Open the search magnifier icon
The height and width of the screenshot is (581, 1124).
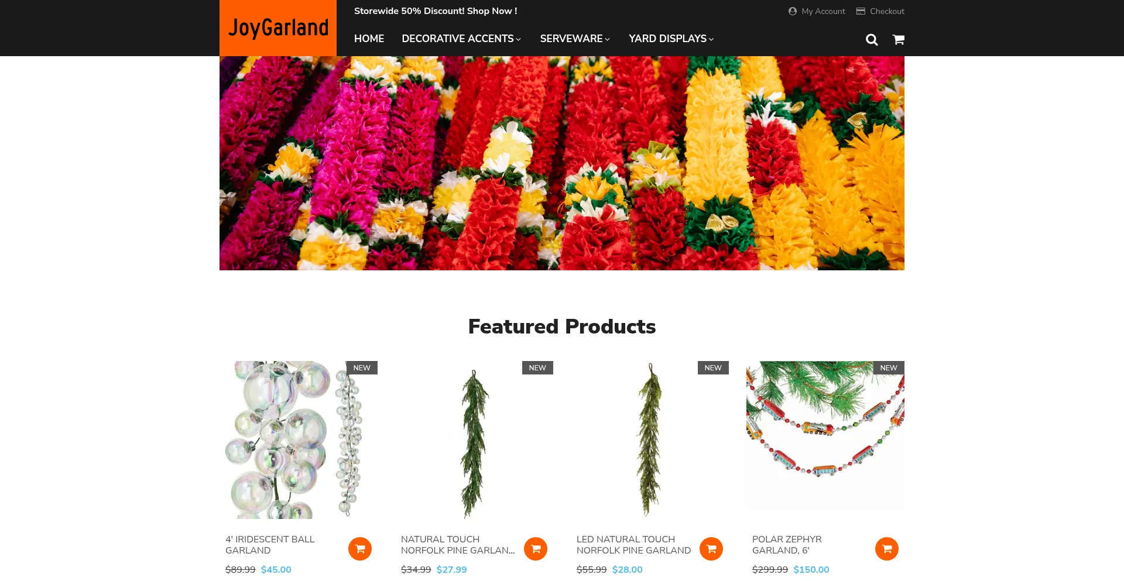pos(872,40)
